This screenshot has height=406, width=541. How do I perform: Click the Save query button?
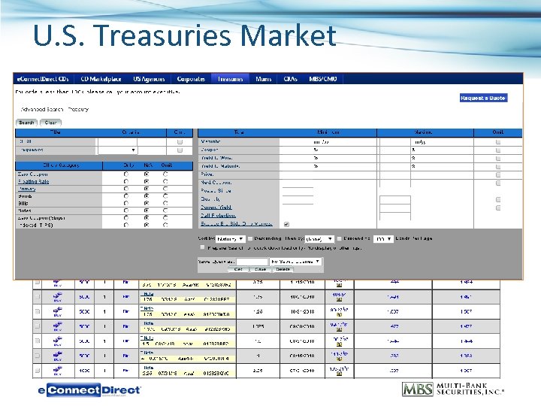tap(260, 269)
